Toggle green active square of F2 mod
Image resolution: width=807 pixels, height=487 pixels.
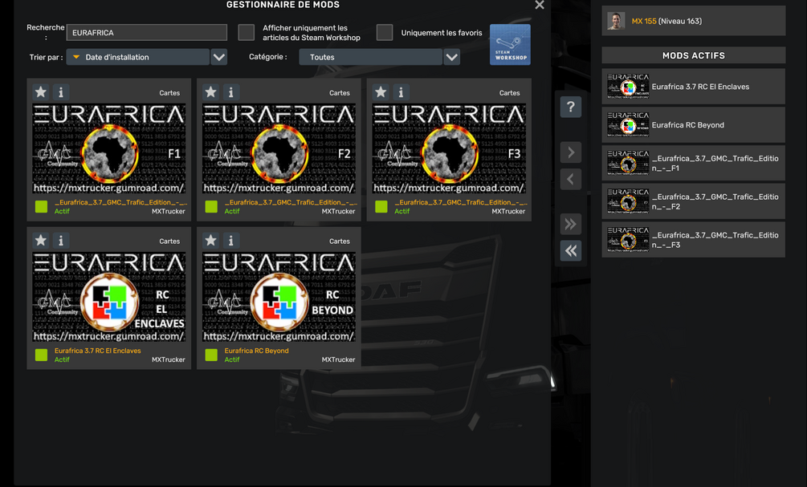tap(211, 207)
